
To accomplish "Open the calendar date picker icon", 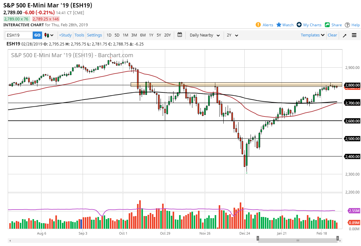I will pos(180,35).
